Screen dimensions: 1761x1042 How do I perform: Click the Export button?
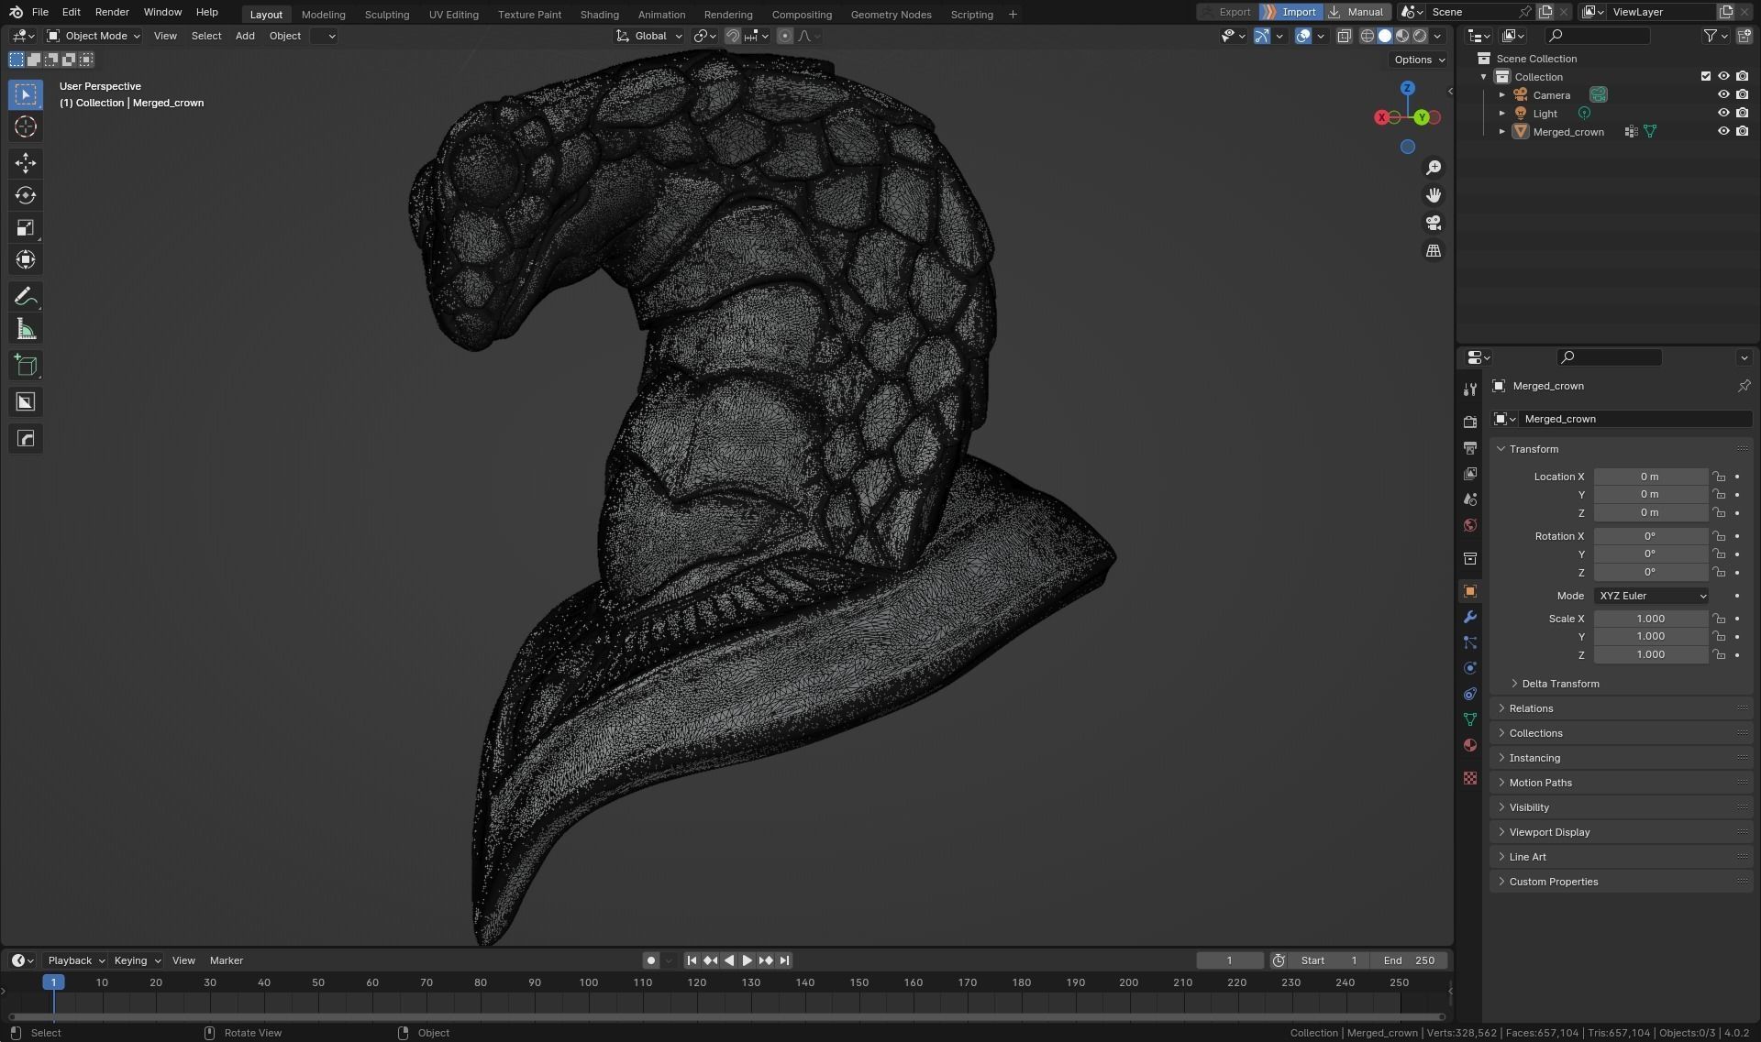1226,12
